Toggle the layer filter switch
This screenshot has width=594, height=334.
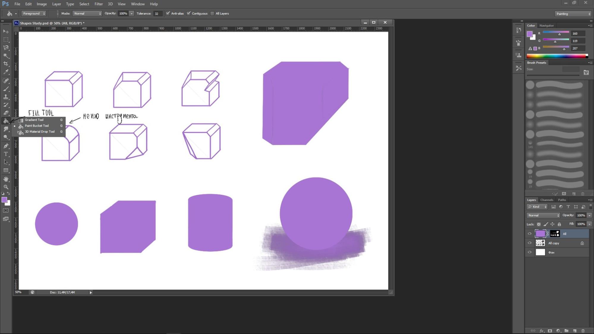point(590,206)
